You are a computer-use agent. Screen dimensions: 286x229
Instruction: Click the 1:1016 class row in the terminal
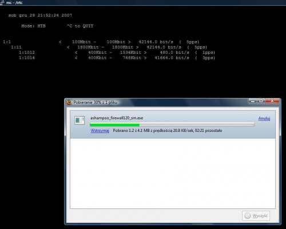117,58
